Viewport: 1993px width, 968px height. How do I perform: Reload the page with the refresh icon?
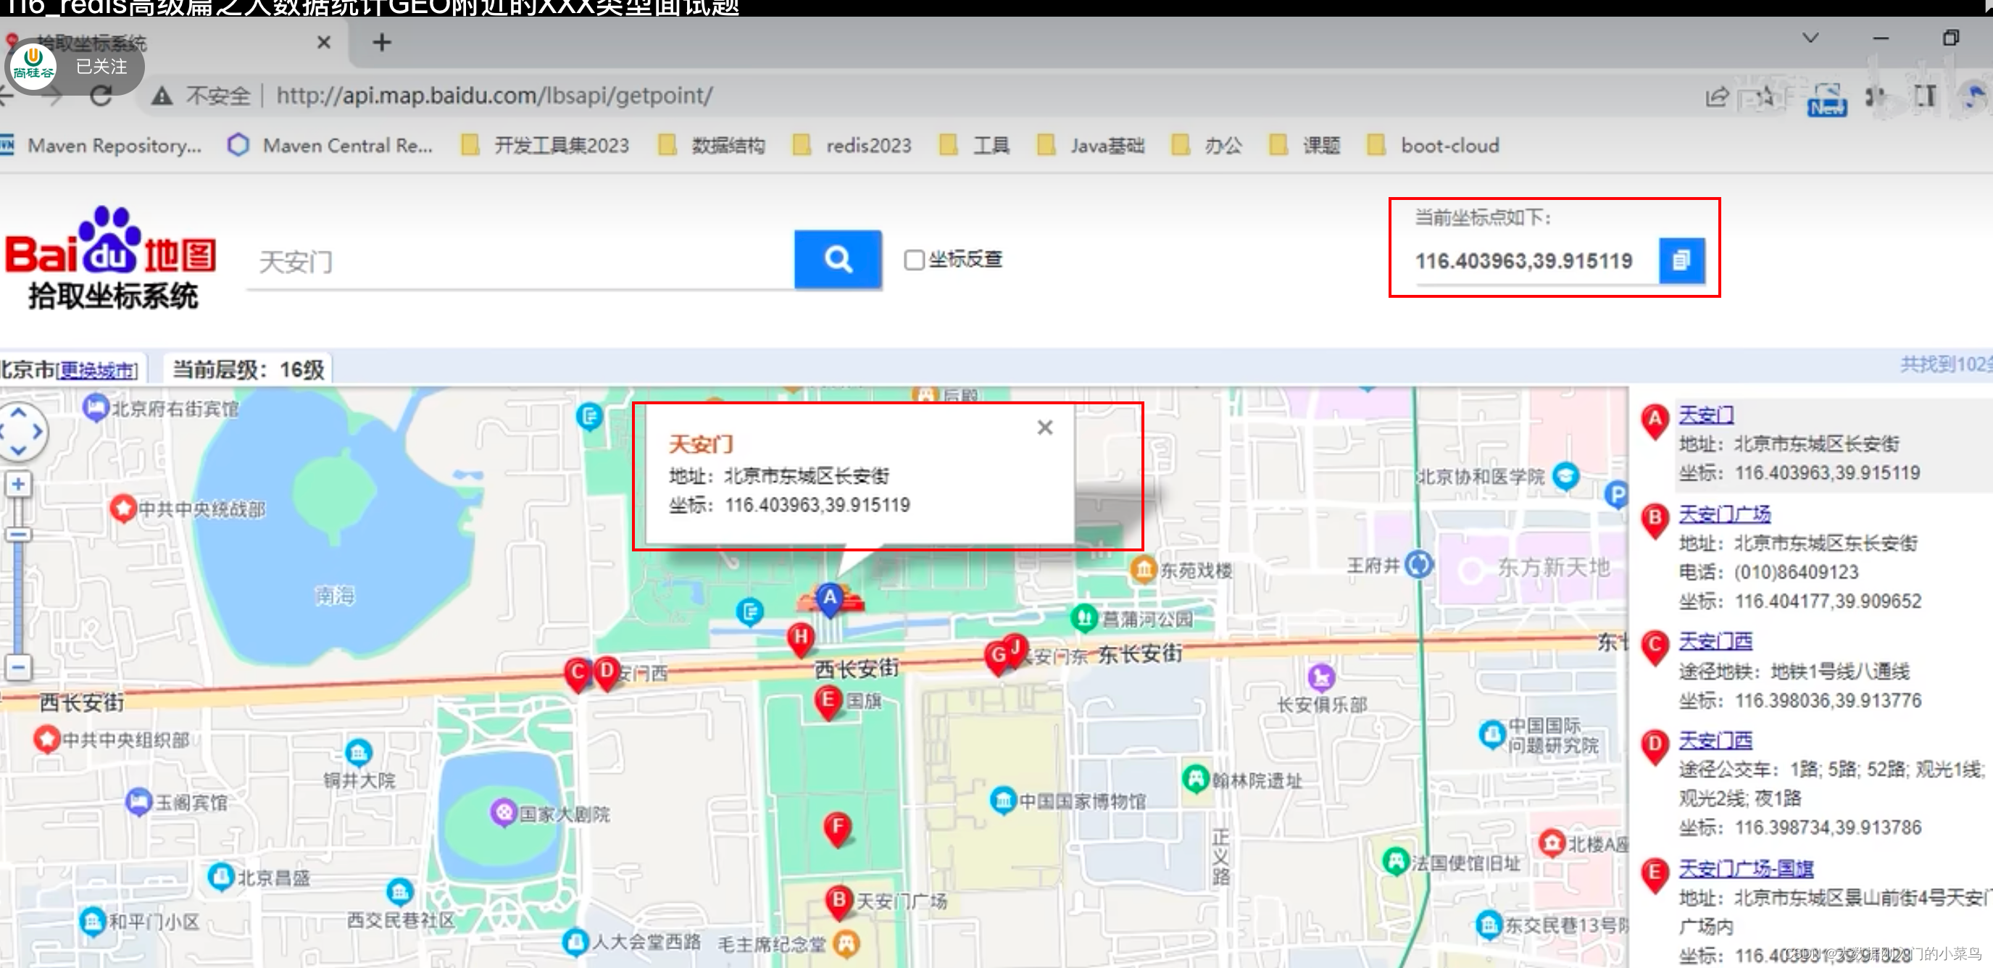[101, 96]
